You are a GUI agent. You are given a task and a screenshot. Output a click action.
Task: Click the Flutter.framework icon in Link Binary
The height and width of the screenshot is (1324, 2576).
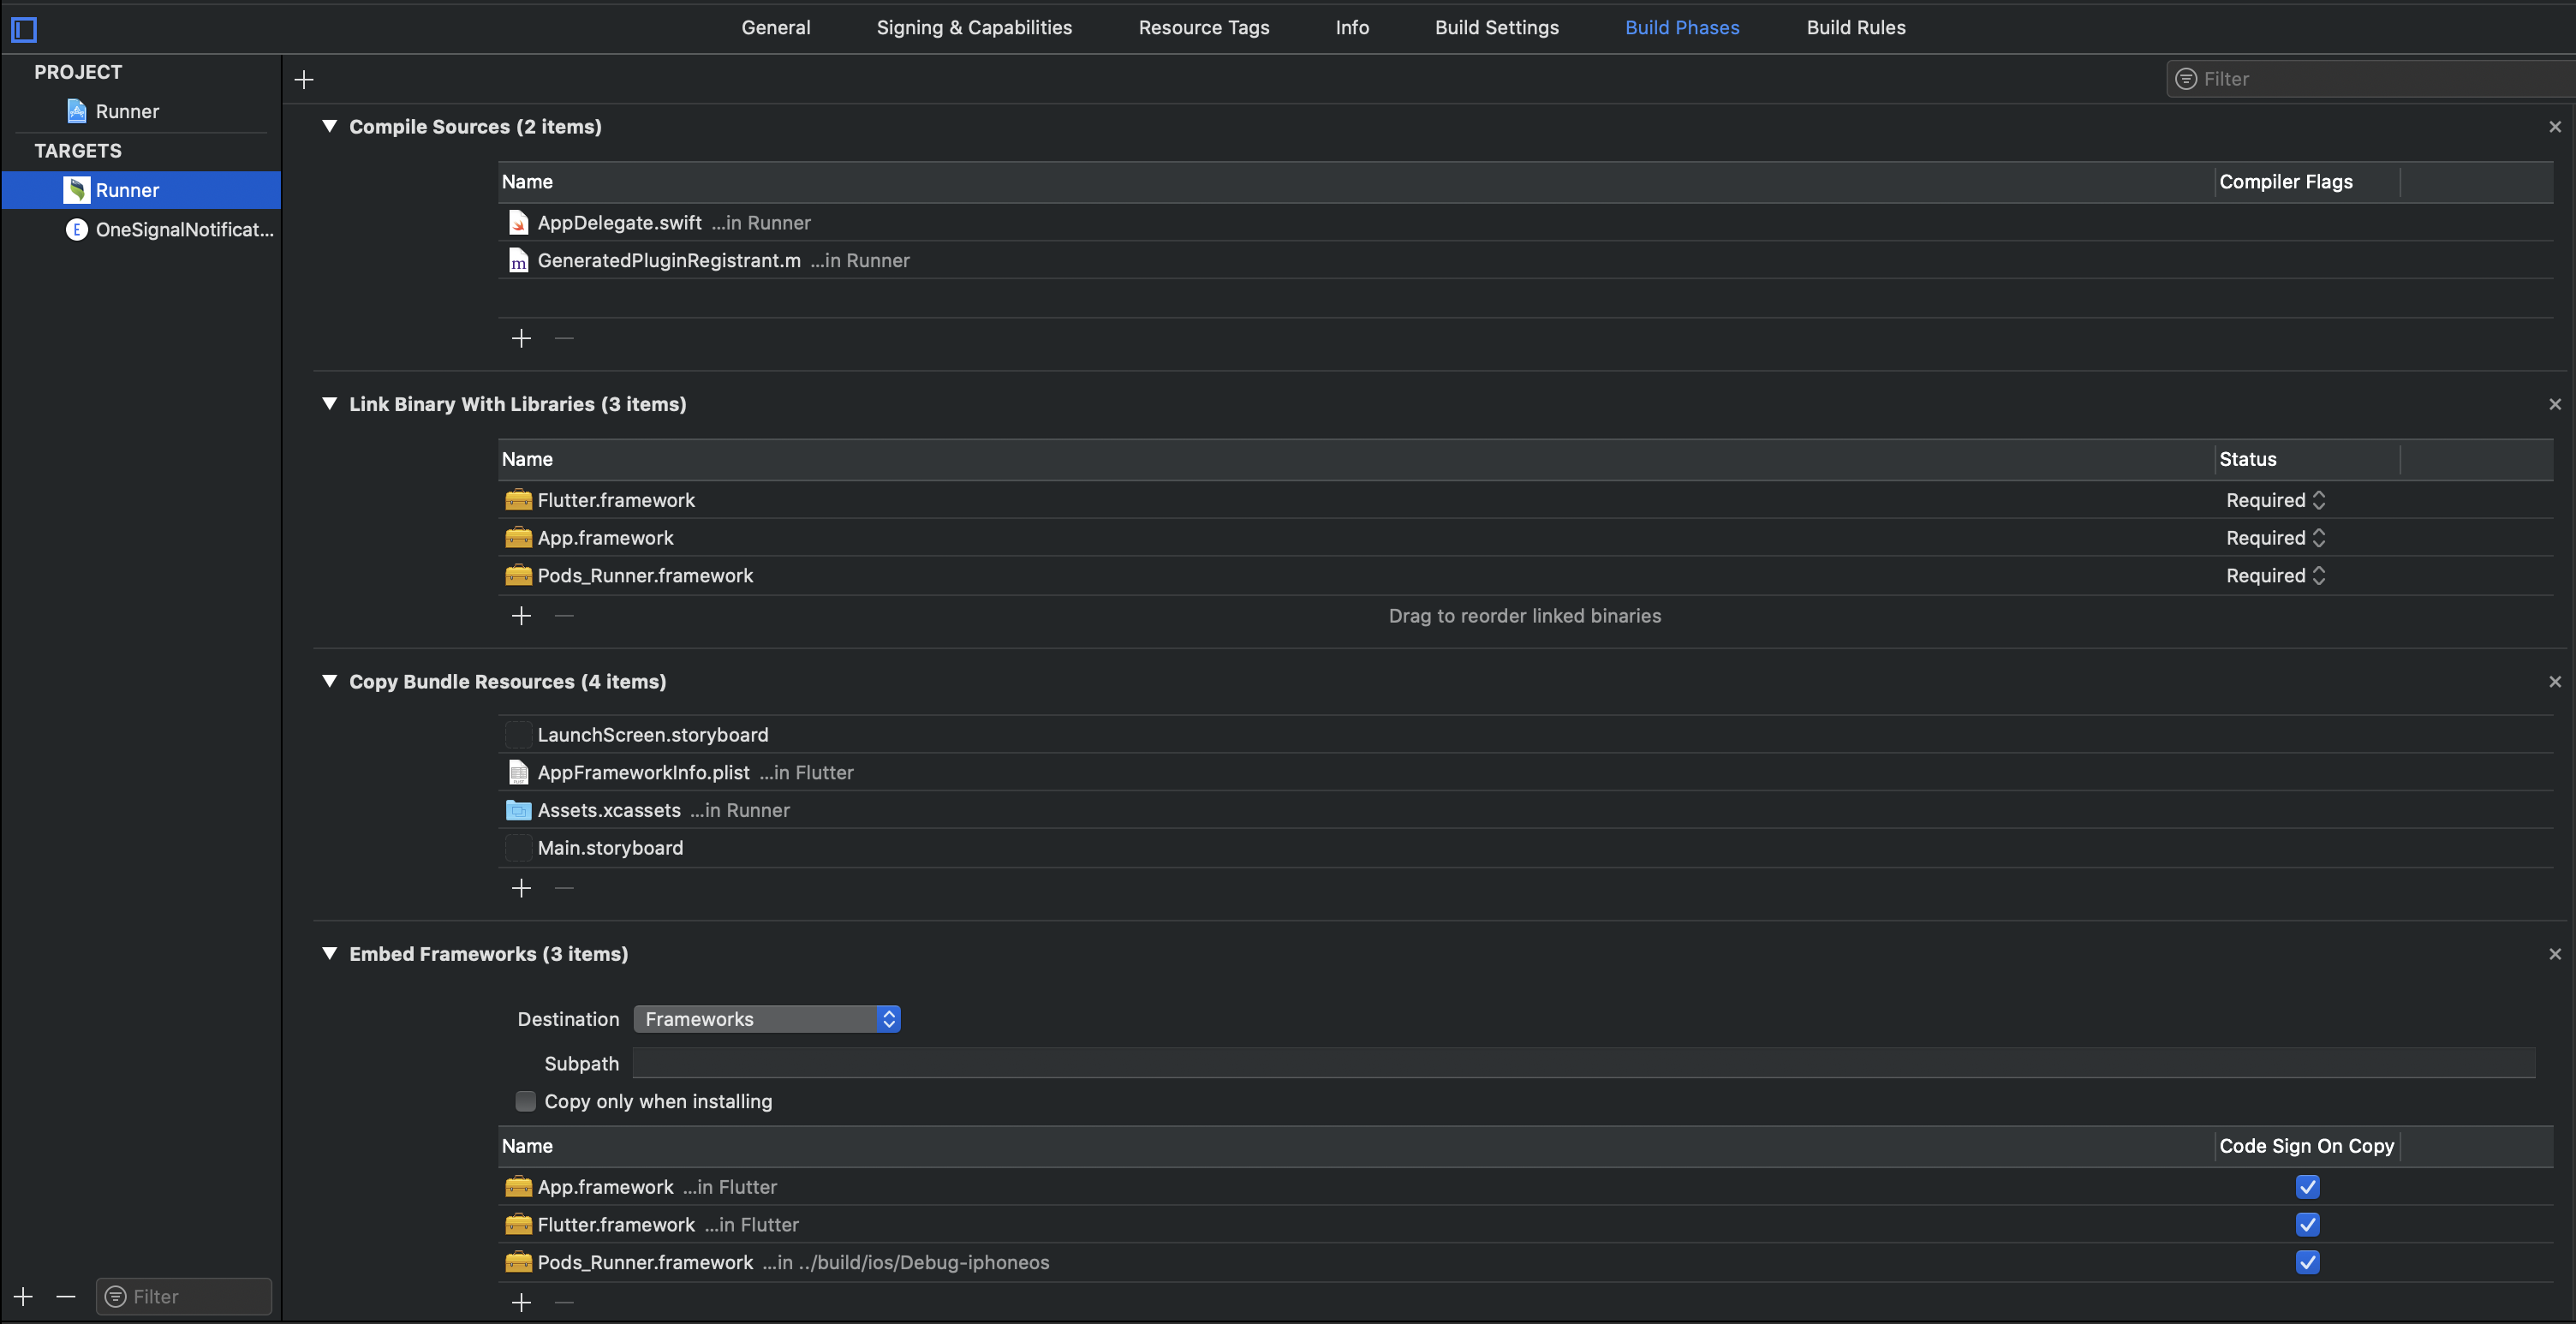pos(518,500)
